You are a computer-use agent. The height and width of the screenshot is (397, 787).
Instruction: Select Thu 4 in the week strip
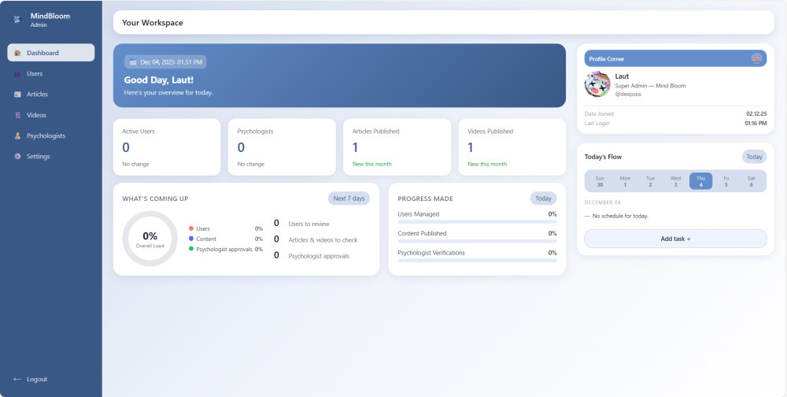pos(700,181)
